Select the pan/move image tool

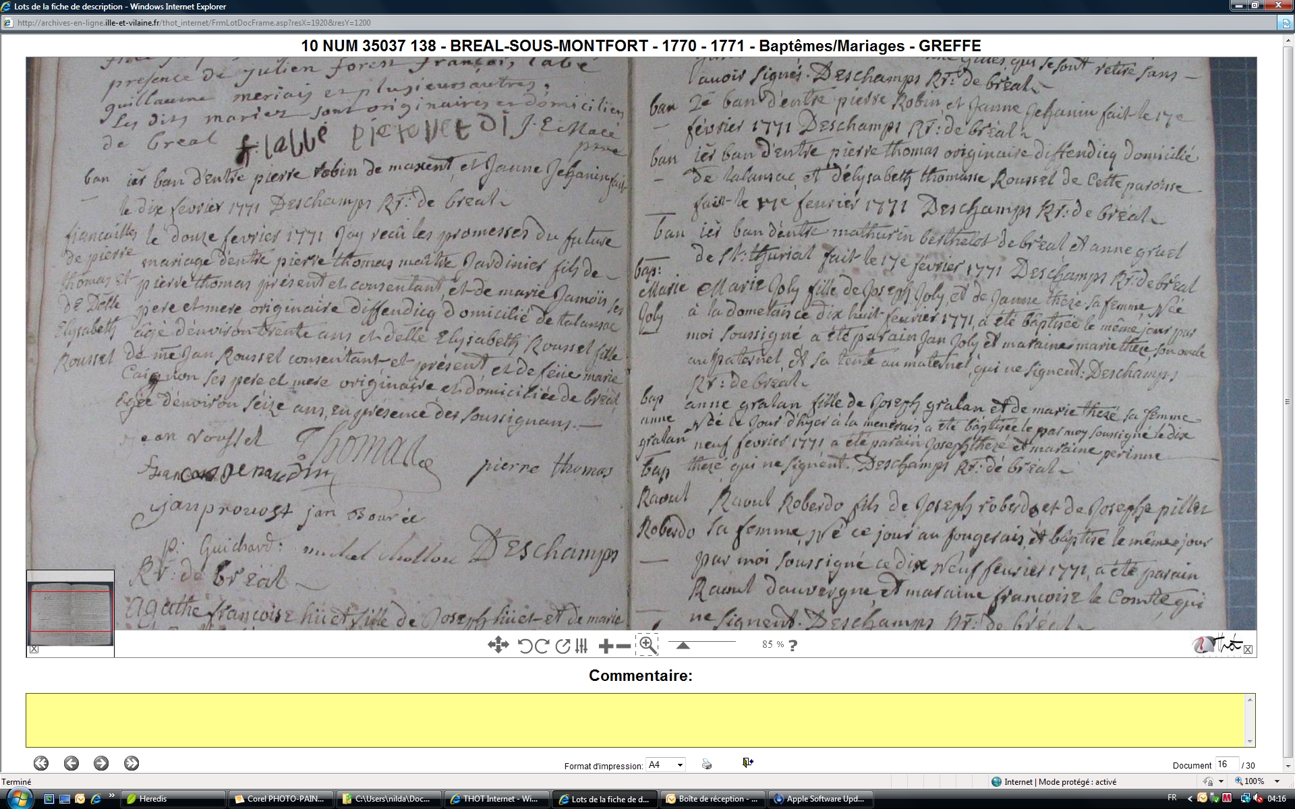coord(498,645)
